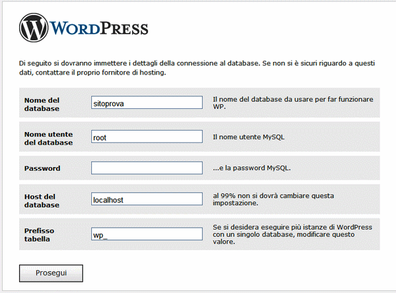Click the "Nome del database" label
Viewport: 396px width, 293px height.
[42, 104]
